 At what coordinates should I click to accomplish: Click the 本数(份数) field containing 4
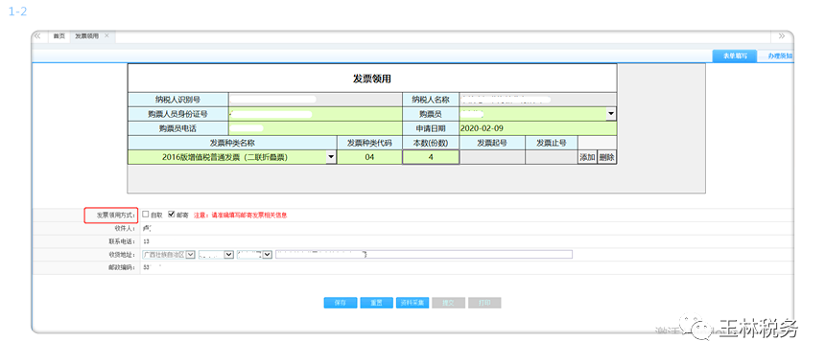(431, 157)
